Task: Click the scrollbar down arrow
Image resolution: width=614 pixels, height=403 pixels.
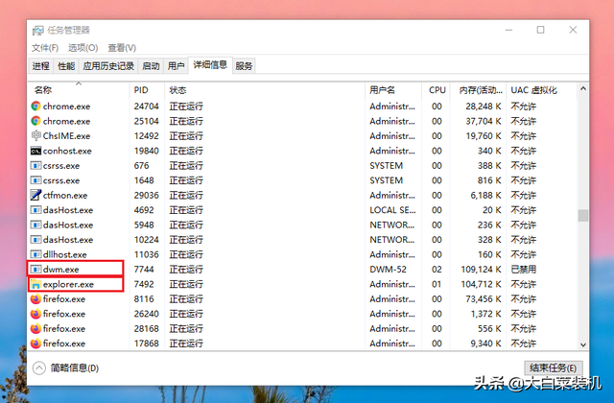Action: point(583,344)
